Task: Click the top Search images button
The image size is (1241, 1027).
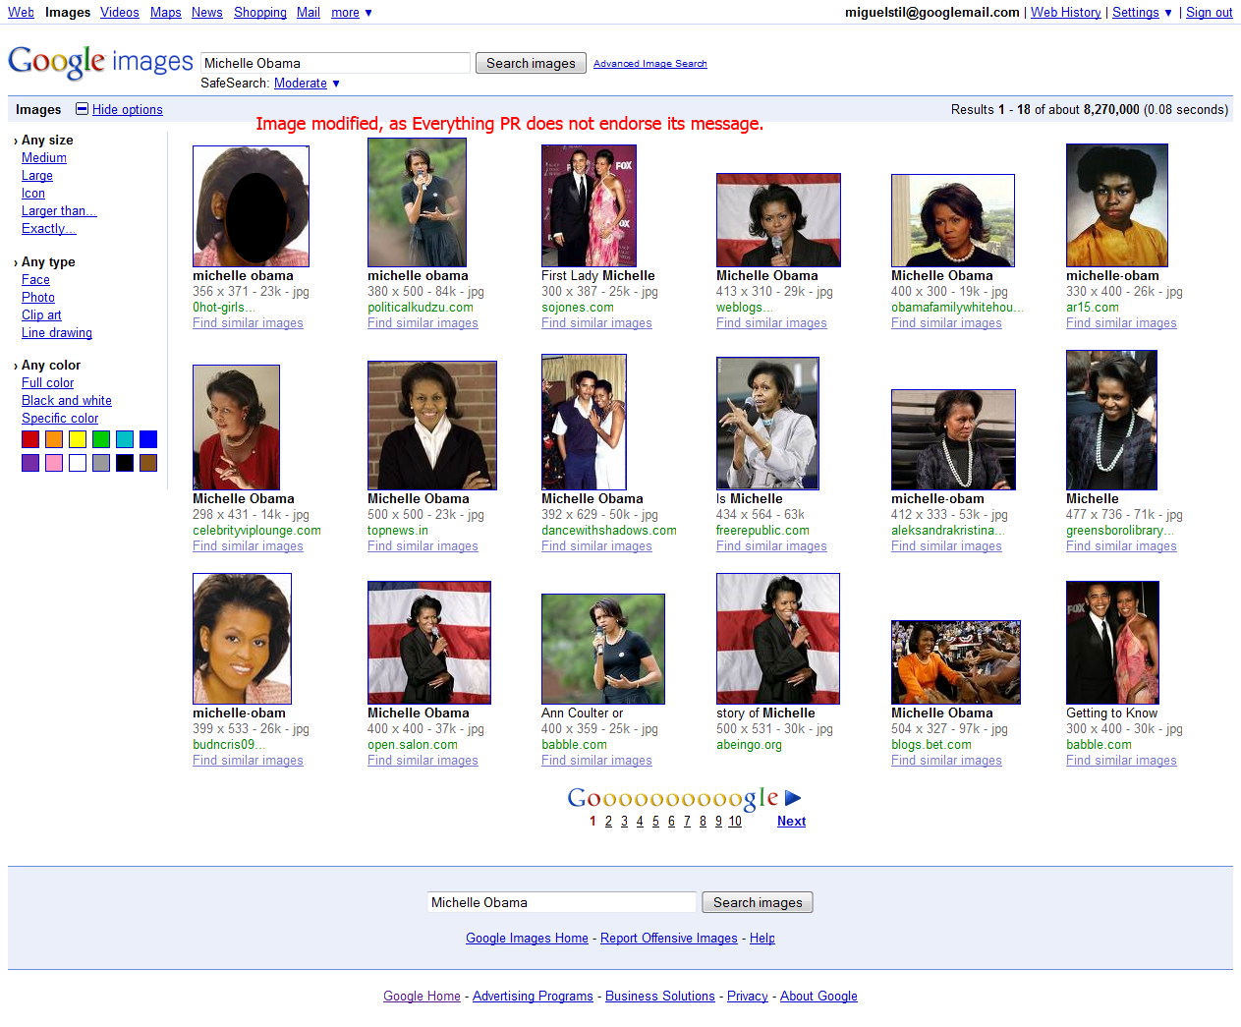Action: click(x=531, y=63)
